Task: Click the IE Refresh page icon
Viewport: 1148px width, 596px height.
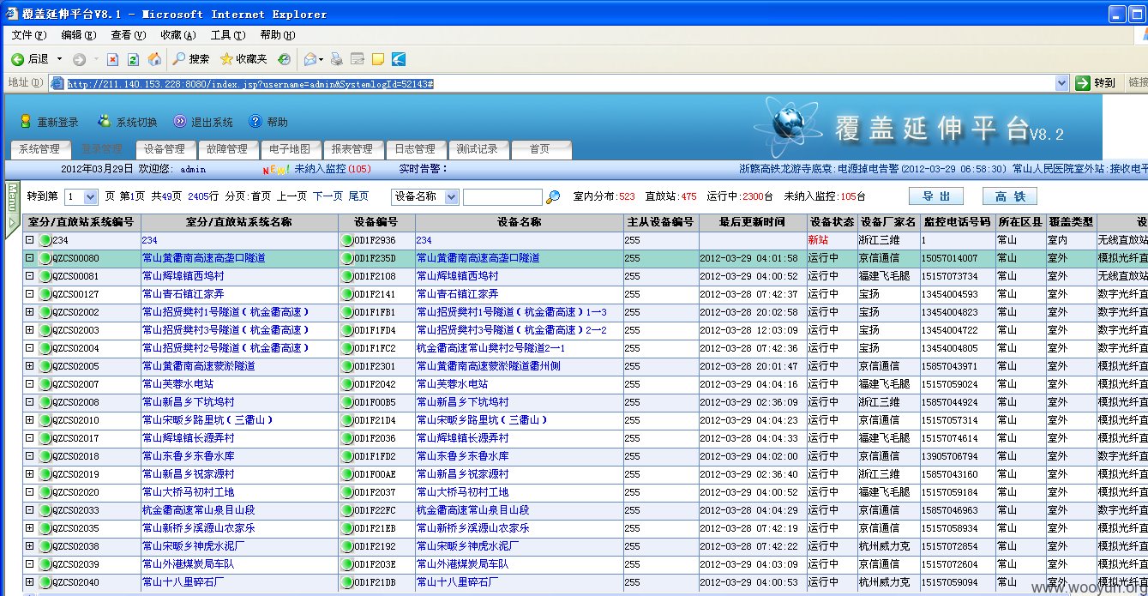Action: (133, 59)
